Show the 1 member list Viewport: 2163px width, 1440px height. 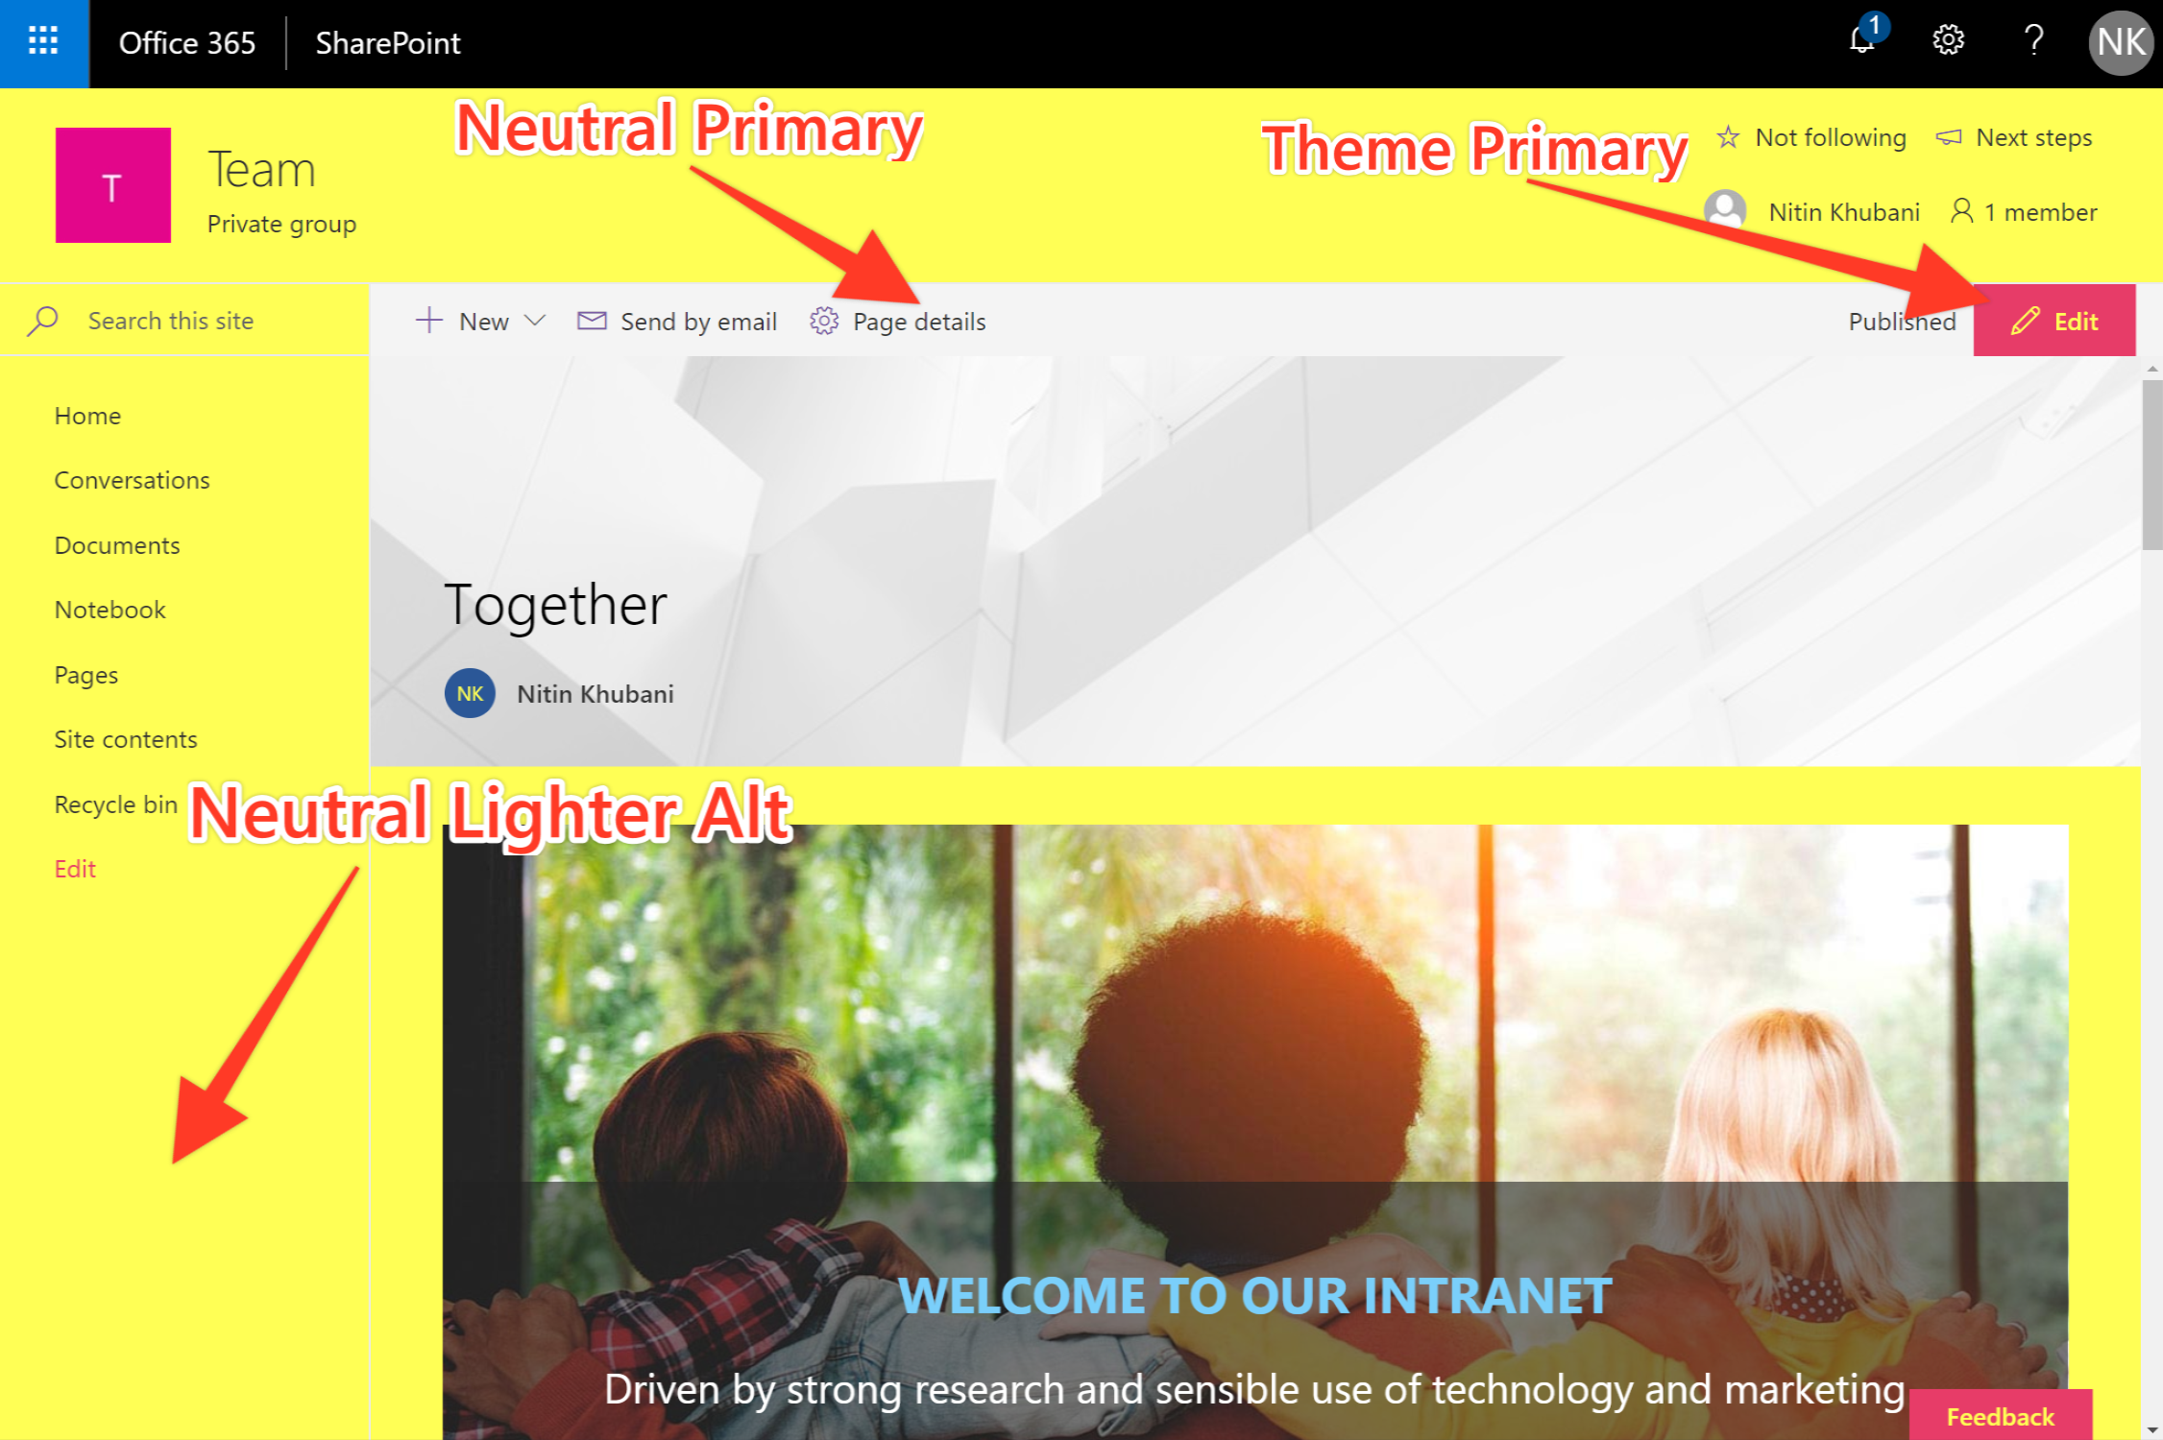pyautogui.click(x=2024, y=211)
